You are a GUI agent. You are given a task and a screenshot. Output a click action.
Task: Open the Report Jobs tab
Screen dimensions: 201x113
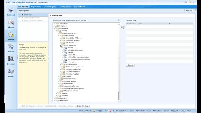[36, 7]
